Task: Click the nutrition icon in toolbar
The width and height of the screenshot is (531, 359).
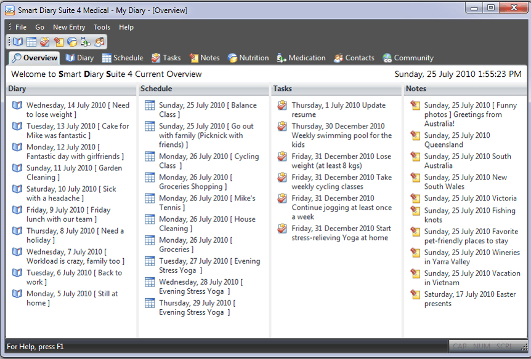Action: (72, 42)
